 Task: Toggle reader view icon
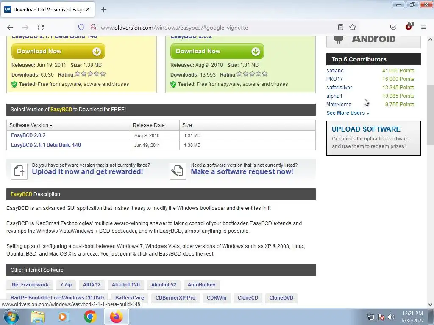341,27
